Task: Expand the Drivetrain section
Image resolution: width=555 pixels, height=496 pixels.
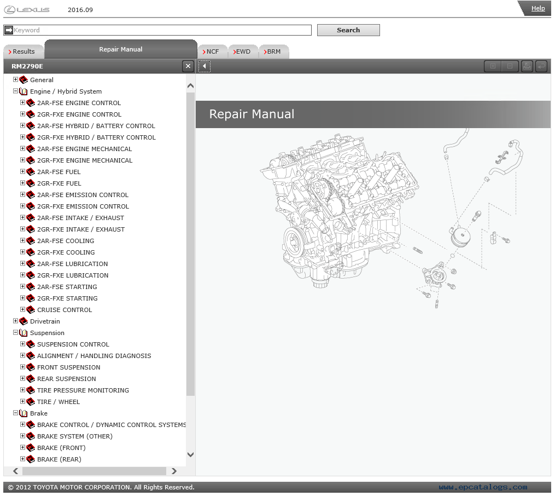Action: tap(15, 321)
